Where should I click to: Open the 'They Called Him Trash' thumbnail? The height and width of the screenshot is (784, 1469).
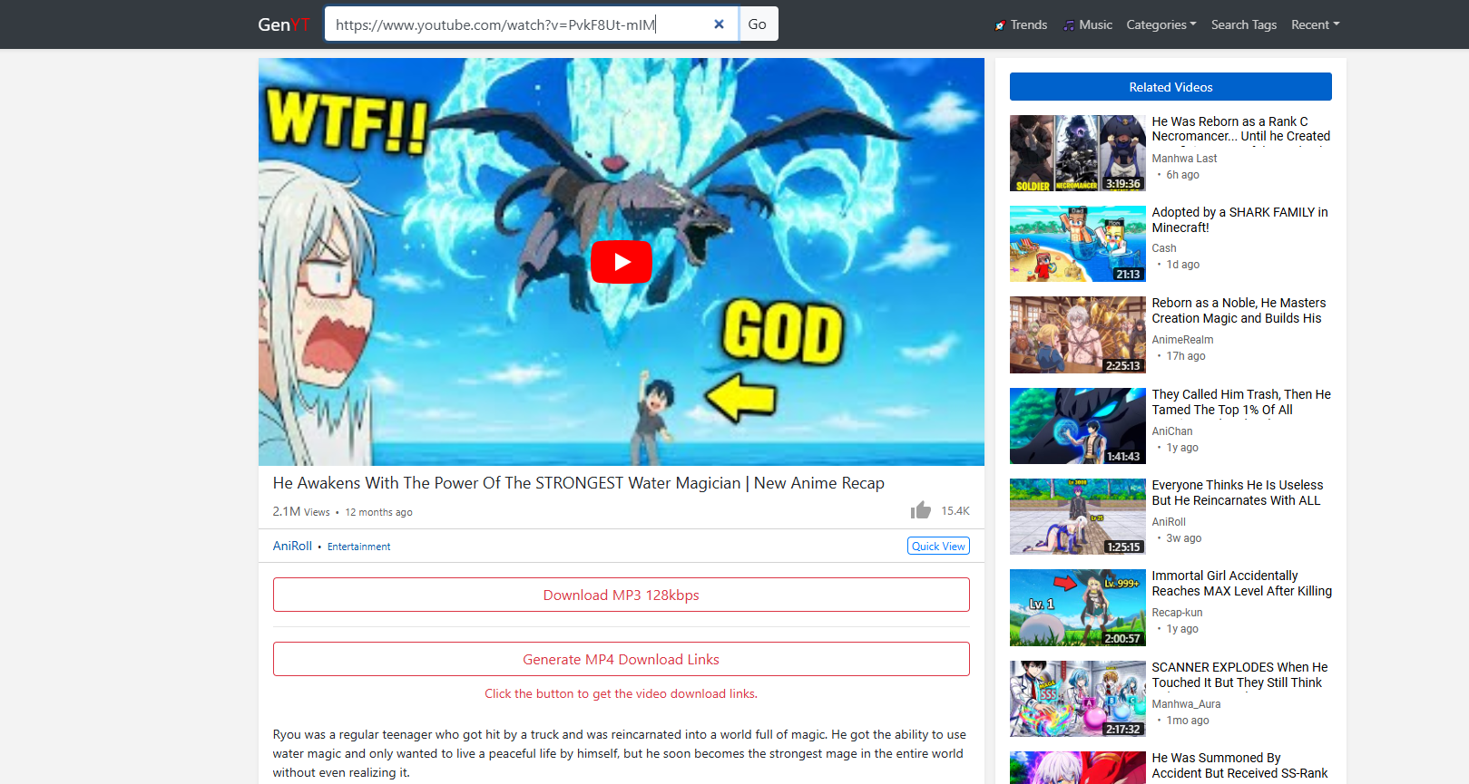pos(1078,426)
